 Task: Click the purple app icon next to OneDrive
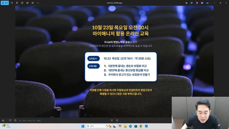[202, 3]
